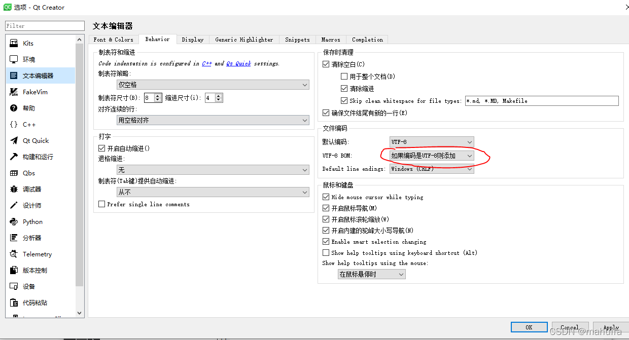Open the Default line endings dropdown
The height and width of the screenshot is (340, 629).
(x=432, y=169)
